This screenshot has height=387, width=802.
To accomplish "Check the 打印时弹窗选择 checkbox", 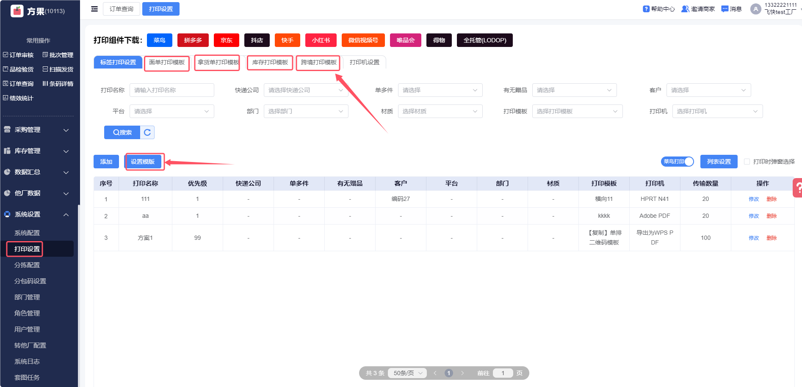I will (747, 162).
